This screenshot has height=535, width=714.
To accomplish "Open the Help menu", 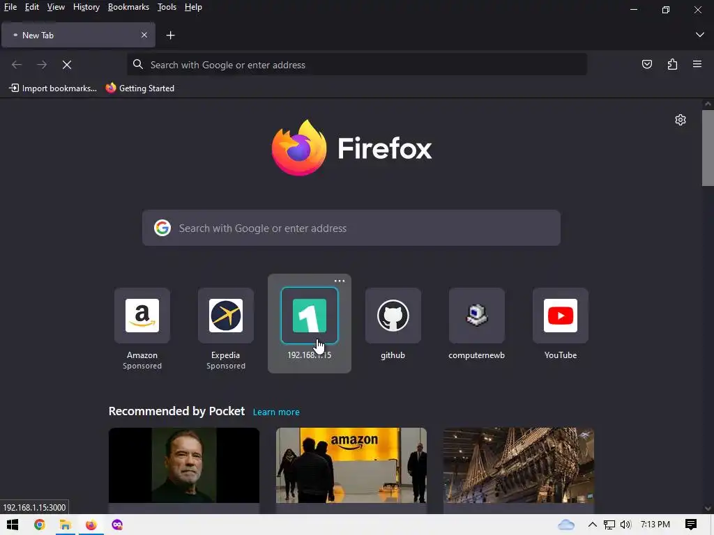I will tap(193, 7).
